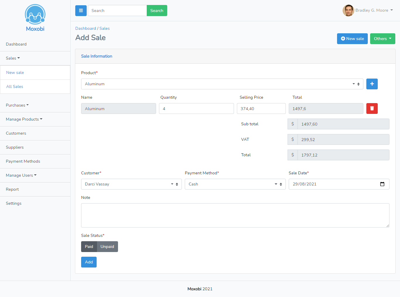Click the green Search button
The width and height of the screenshot is (400, 297).
tap(157, 11)
